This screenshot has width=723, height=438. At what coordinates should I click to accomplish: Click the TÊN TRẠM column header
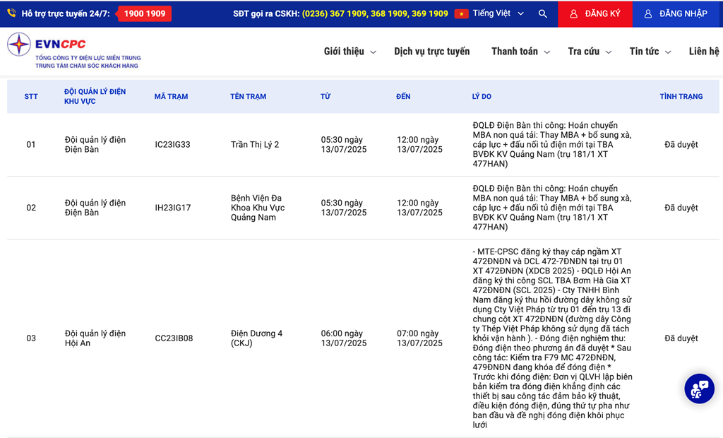coord(248,97)
